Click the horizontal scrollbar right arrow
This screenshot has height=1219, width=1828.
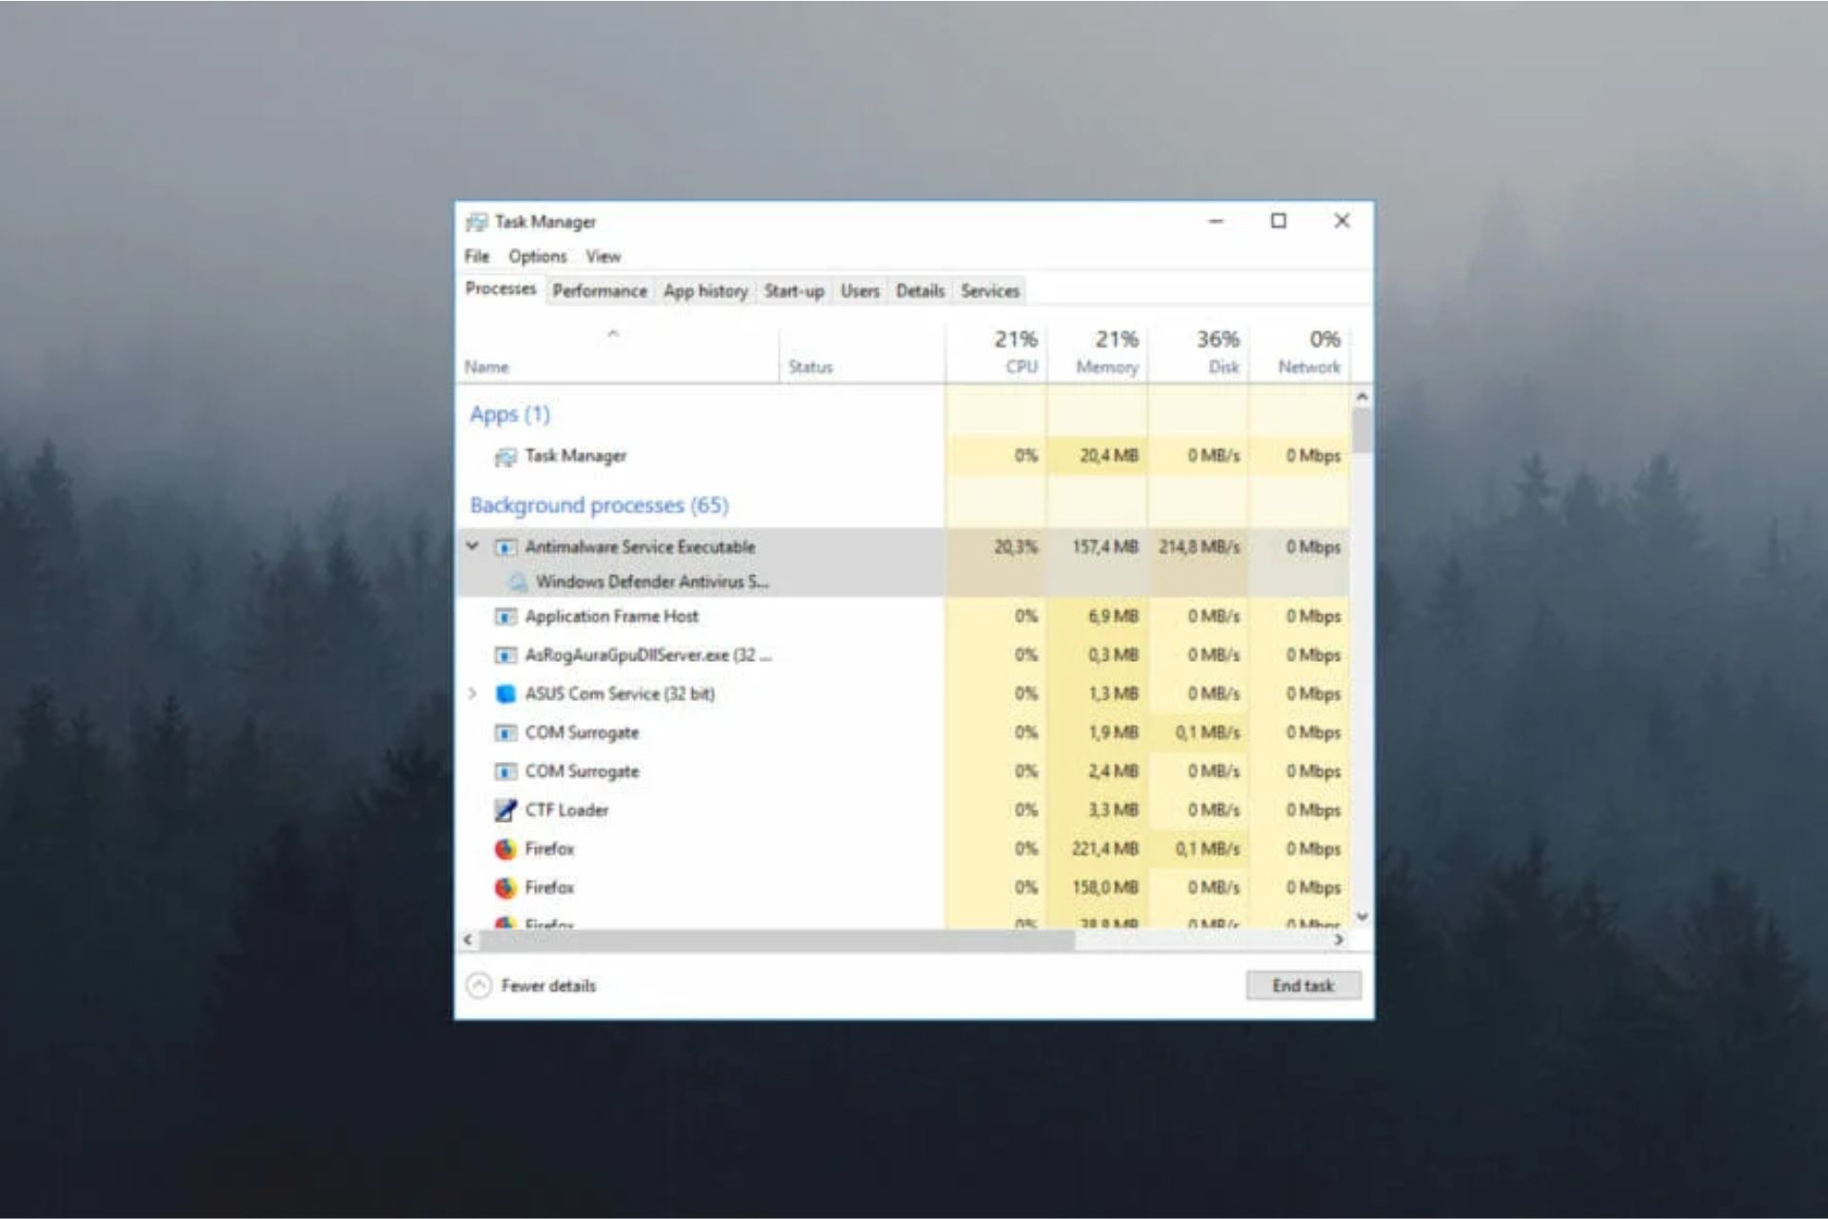[1340, 940]
